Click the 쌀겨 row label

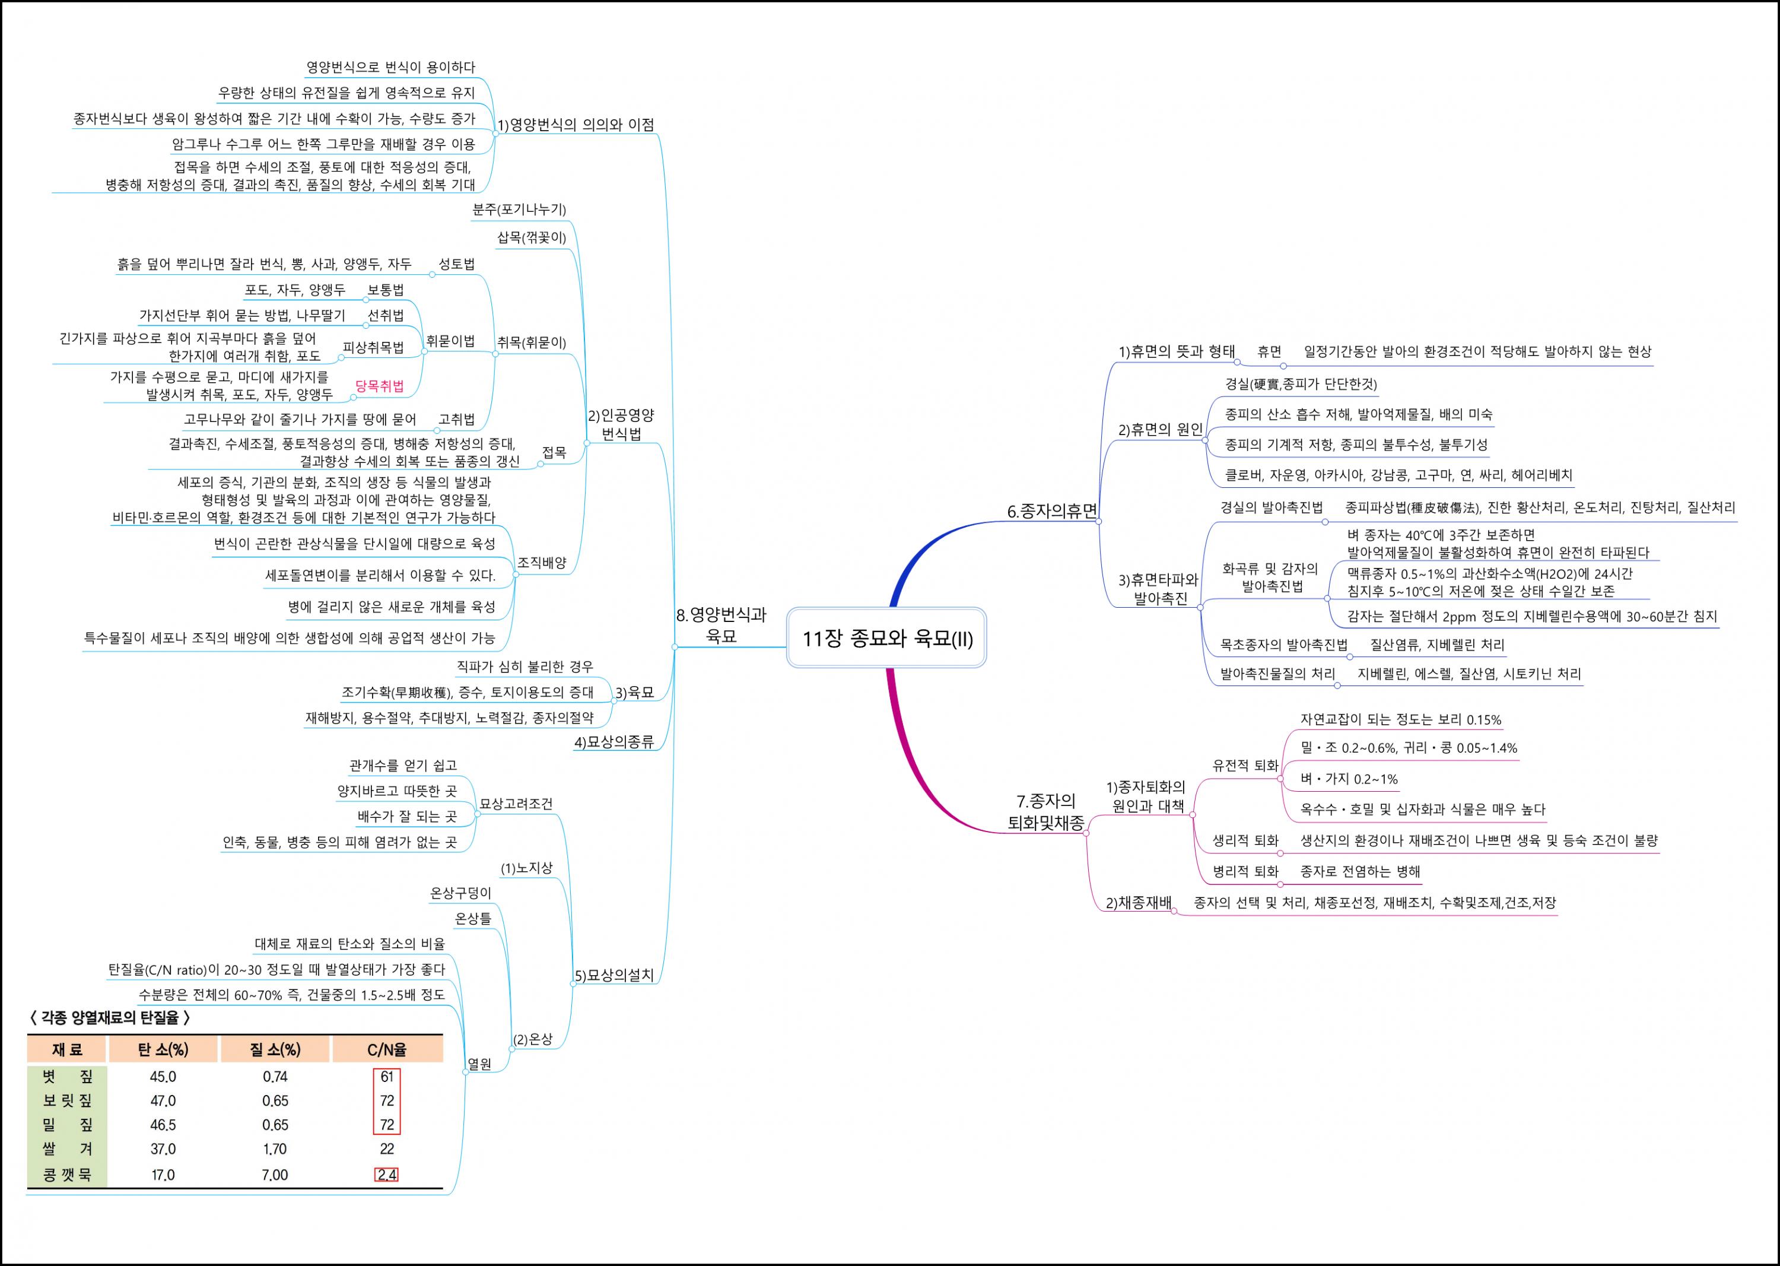[x=67, y=1149]
